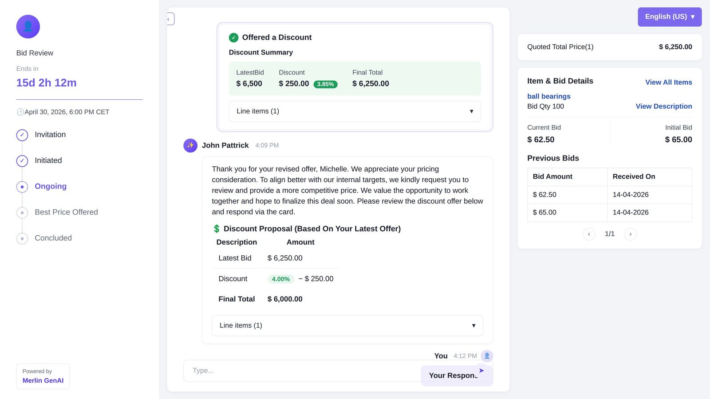Click the John Pattrick sender name
The width and height of the screenshot is (710, 399).
pos(225,145)
